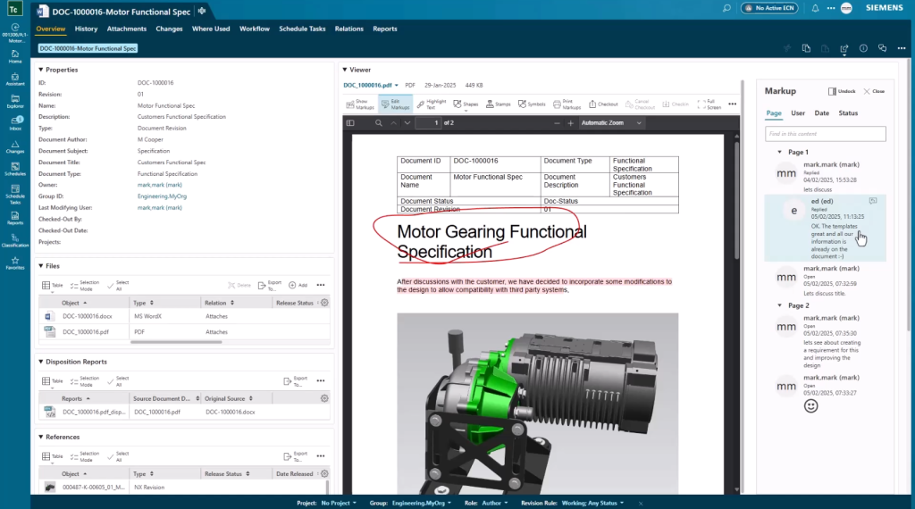Click the Find in this content field
The height and width of the screenshot is (509, 915).
(x=825, y=134)
